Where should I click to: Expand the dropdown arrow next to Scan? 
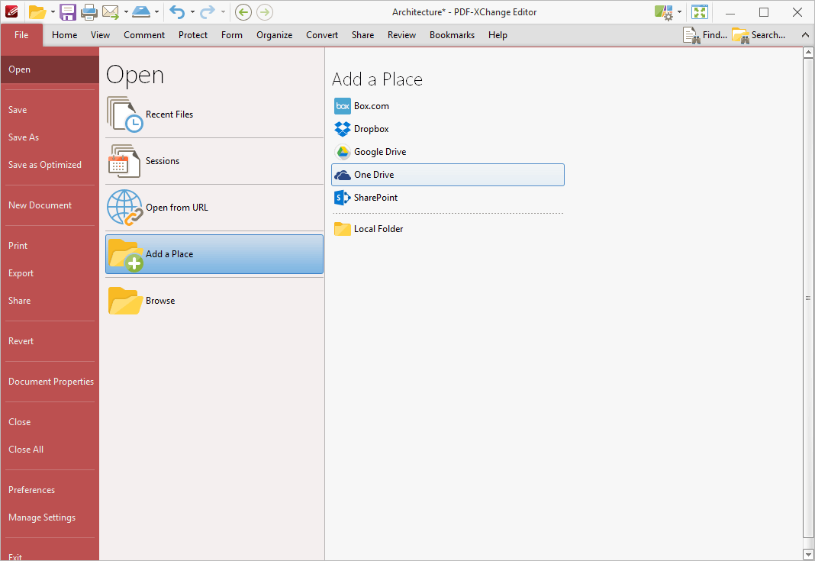pyautogui.click(x=156, y=12)
